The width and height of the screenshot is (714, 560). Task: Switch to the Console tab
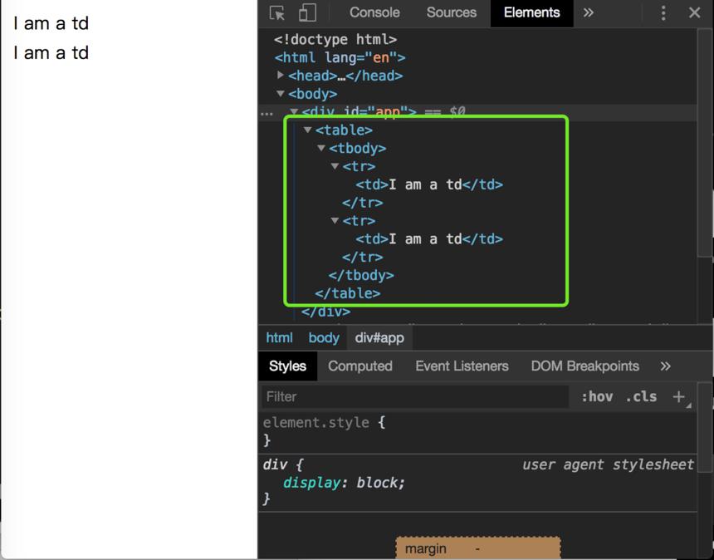pyautogui.click(x=374, y=12)
